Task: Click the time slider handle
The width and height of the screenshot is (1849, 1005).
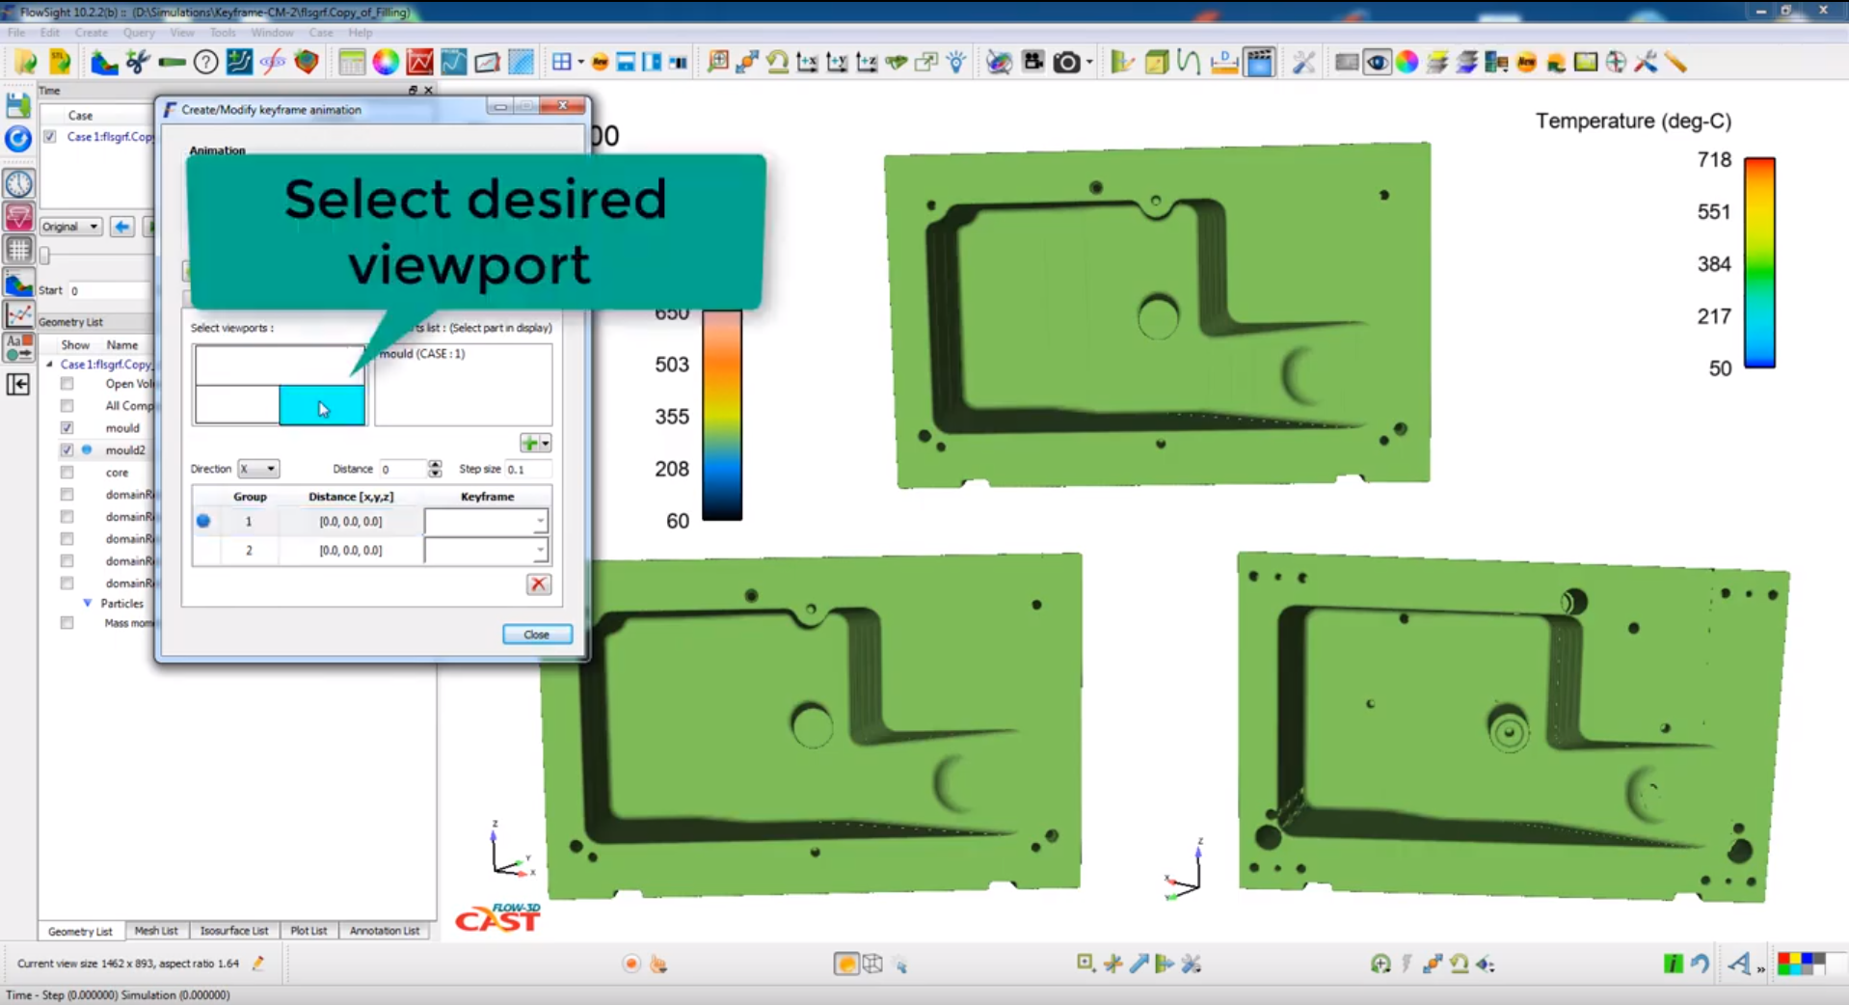Action: click(44, 256)
